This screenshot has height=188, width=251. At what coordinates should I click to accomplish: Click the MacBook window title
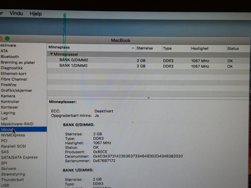tap(121, 40)
